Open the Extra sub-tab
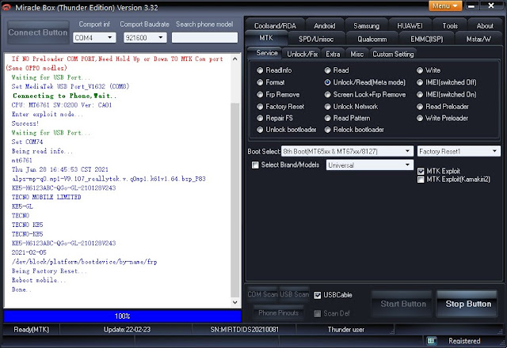507x348 pixels. pos(333,54)
